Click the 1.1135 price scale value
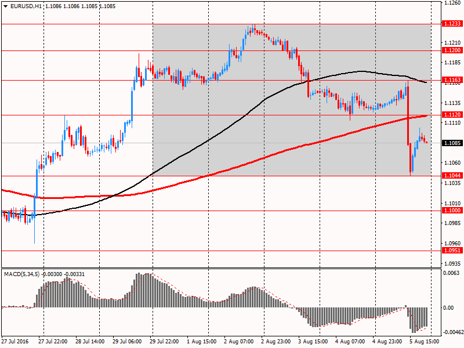Screen dimensions: 464x348 pyautogui.click(x=453, y=103)
